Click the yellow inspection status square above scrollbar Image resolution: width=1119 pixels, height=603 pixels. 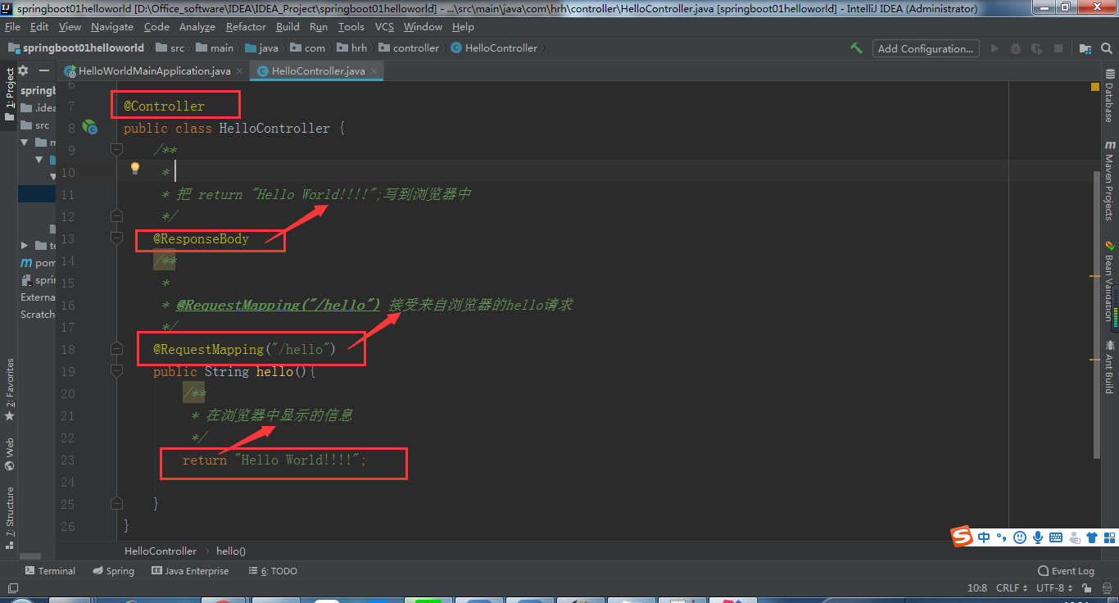coord(1096,87)
